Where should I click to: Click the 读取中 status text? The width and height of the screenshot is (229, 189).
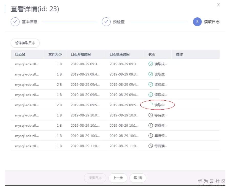[x=160, y=105]
